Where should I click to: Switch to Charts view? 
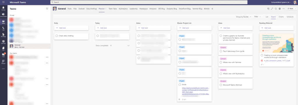click(x=281, y=17)
